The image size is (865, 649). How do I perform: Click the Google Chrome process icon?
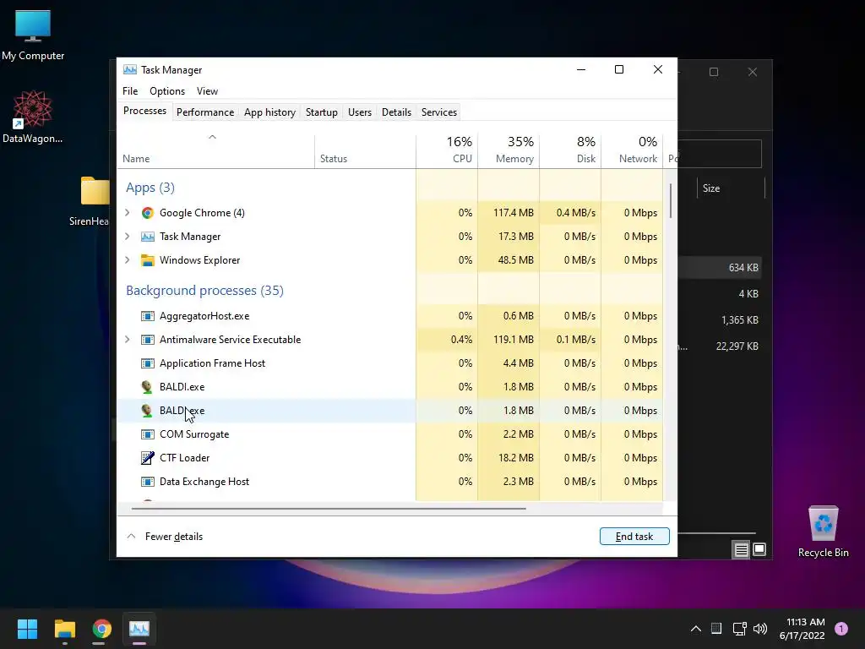tap(147, 213)
